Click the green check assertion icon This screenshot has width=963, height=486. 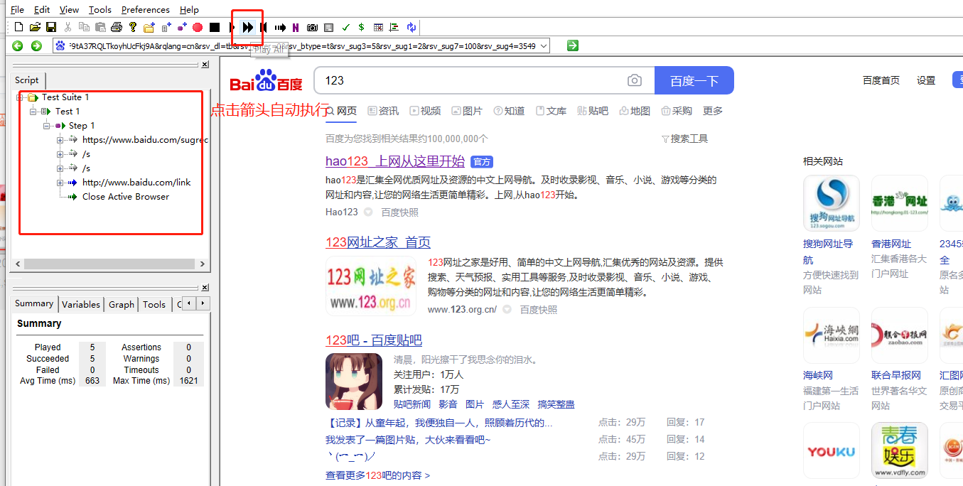[x=345, y=26]
